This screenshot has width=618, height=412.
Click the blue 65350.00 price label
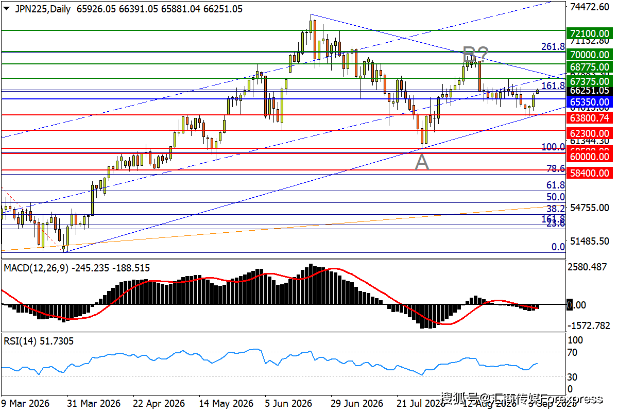589,102
